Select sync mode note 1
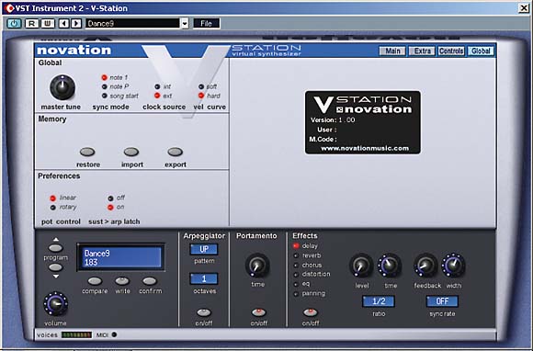Screen dimensions: 533x351 [105, 77]
